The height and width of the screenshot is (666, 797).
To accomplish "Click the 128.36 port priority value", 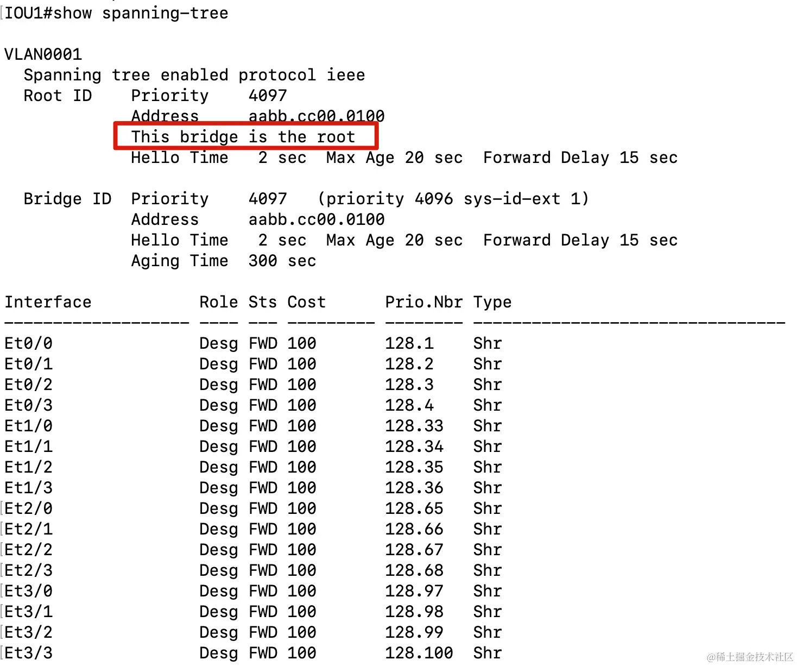I will tap(414, 488).
